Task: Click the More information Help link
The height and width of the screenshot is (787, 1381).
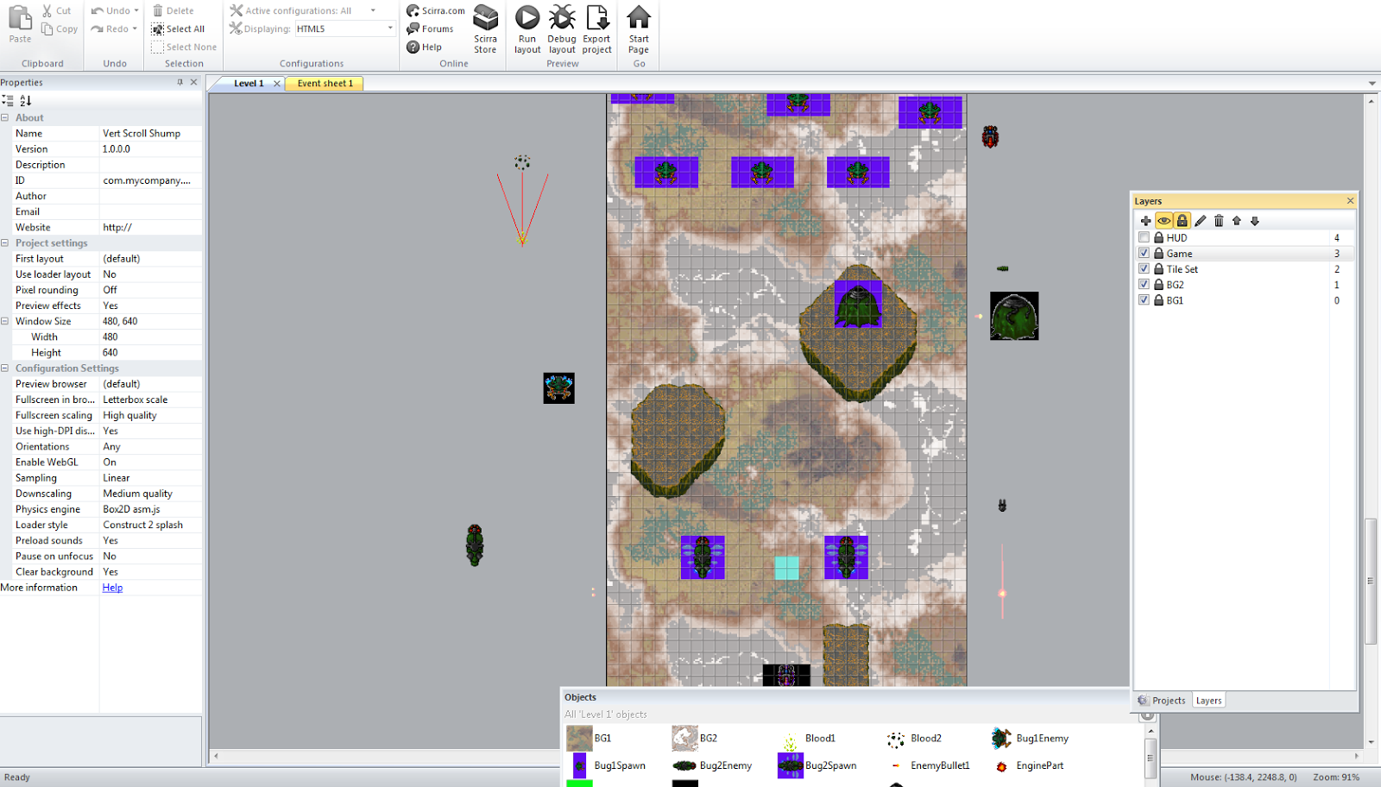Action: tap(112, 587)
